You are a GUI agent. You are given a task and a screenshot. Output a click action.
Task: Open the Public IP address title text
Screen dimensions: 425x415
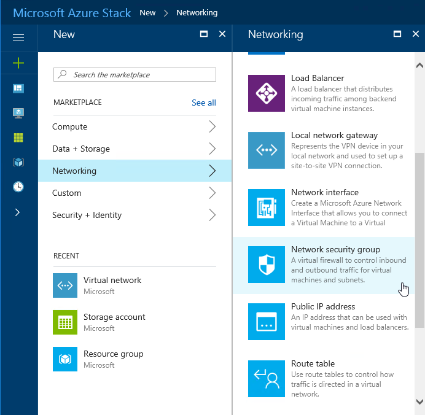point(323,306)
